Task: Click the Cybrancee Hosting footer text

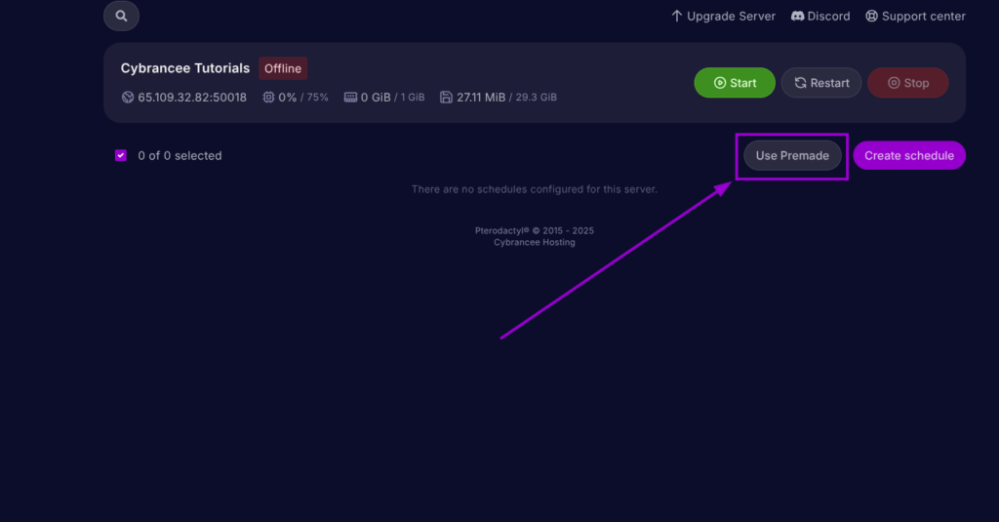Action: point(534,242)
